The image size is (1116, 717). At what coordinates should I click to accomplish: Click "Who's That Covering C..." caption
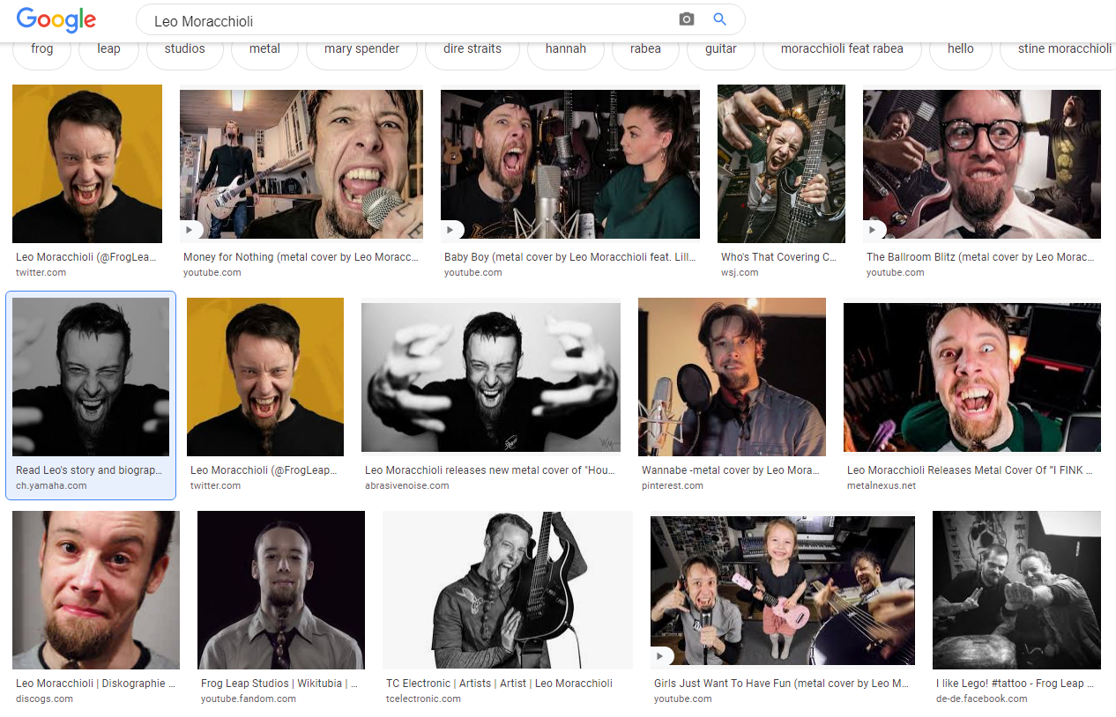pyautogui.click(x=778, y=257)
